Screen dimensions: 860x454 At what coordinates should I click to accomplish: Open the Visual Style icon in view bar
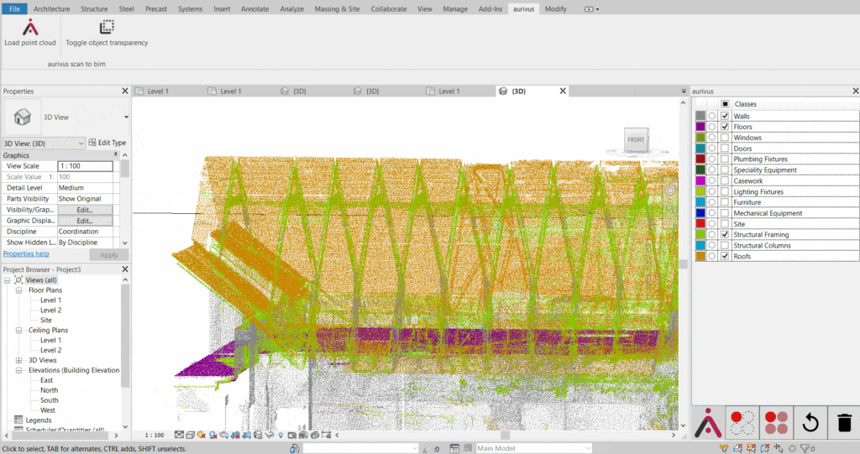[x=190, y=435]
